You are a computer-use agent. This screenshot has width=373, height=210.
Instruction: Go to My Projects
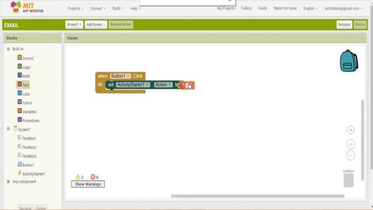tap(226, 8)
